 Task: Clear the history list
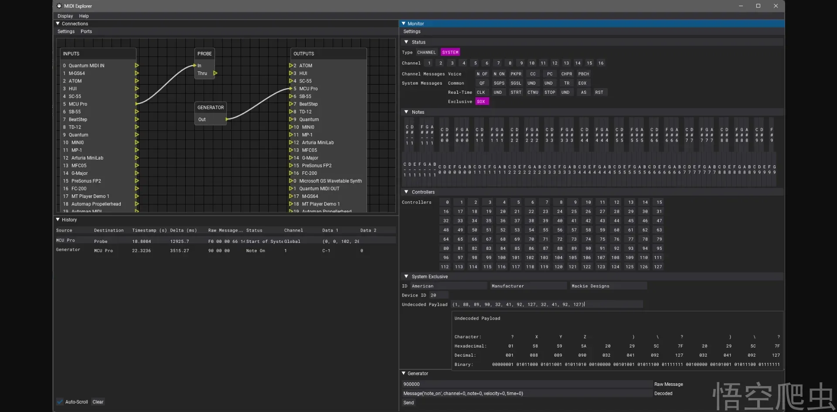(x=98, y=402)
